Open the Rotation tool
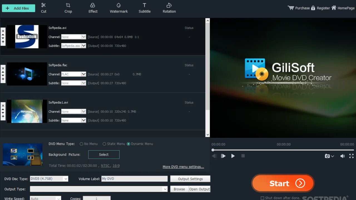The height and width of the screenshot is (200, 356). pyautogui.click(x=169, y=8)
